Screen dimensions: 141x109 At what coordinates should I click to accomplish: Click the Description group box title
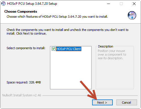(105, 46)
